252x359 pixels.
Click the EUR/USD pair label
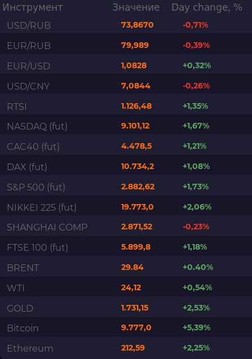(29, 66)
